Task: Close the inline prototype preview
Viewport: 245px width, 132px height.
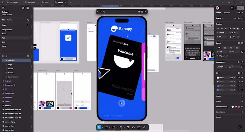Action: (145, 12)
